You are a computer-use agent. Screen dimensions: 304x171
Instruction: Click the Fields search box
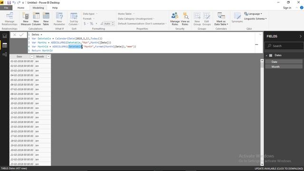point(284,46)
